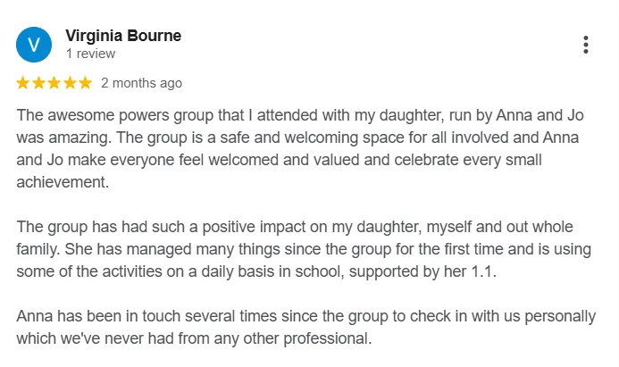The height and width of the screenshot is (367, 619).
Task: Open the three-dot review options menu
Action: pos(586,45)
